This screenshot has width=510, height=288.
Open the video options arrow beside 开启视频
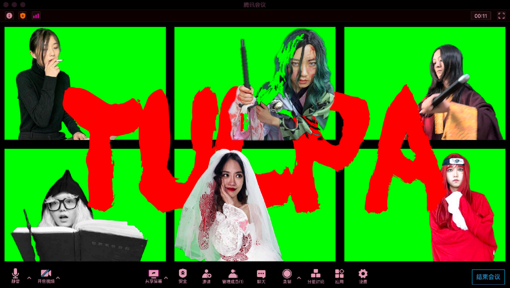[58, 278]
